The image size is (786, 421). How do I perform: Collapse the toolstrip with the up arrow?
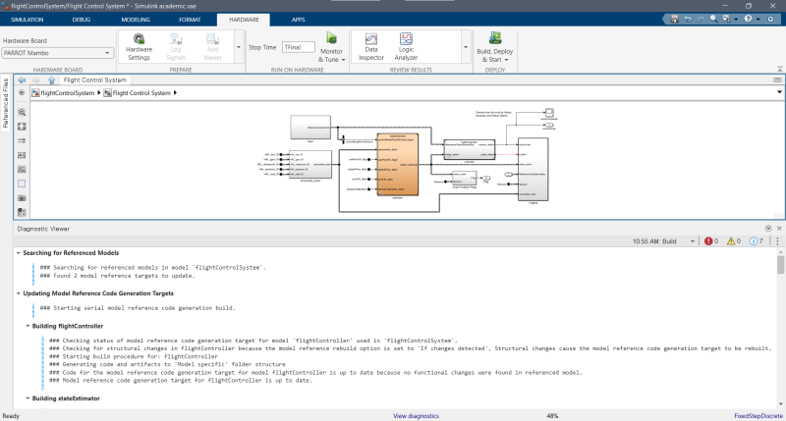coord(780,69)
